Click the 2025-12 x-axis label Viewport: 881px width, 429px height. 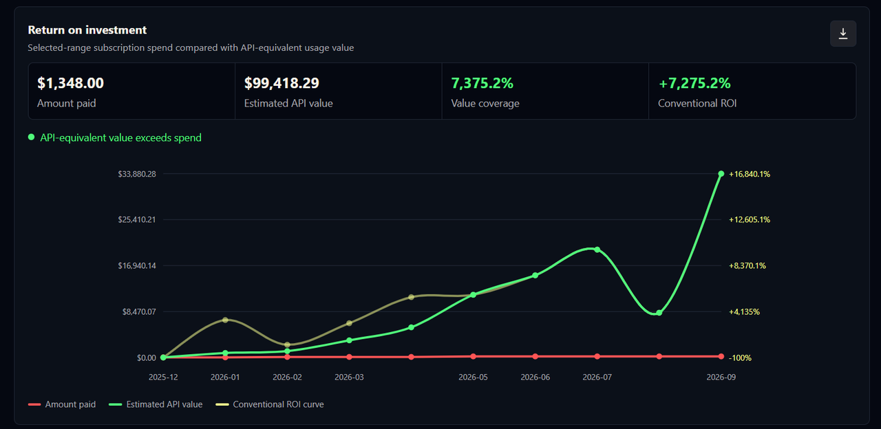(x=163, y=377)
